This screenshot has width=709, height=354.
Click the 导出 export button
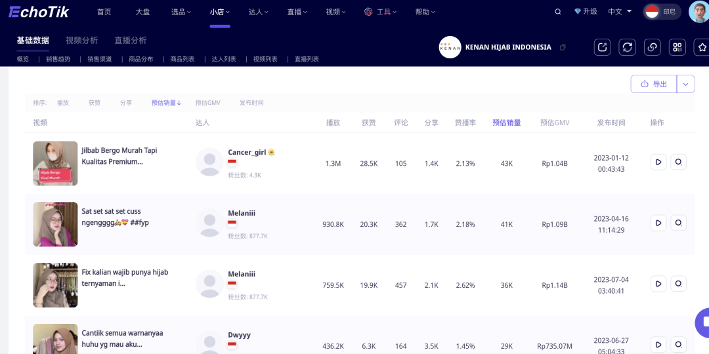[654, 84]
